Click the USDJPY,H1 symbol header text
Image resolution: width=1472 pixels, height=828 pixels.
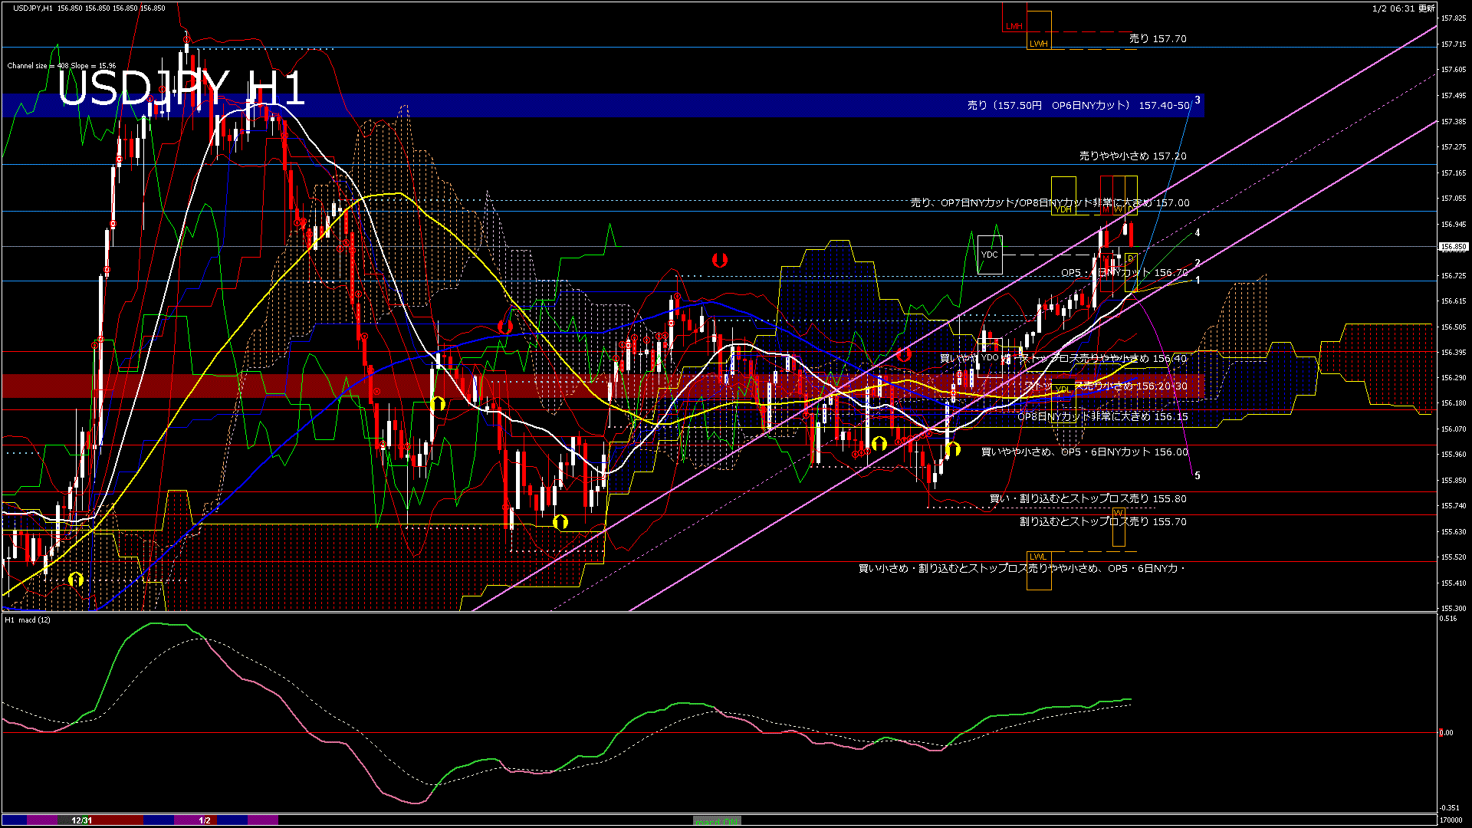tap(34, 8)
